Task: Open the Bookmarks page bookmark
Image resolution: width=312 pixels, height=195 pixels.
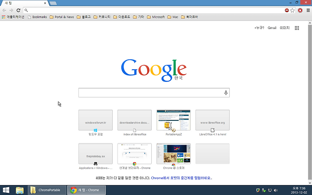Action: pyautogui.click(x=37, y=17)
